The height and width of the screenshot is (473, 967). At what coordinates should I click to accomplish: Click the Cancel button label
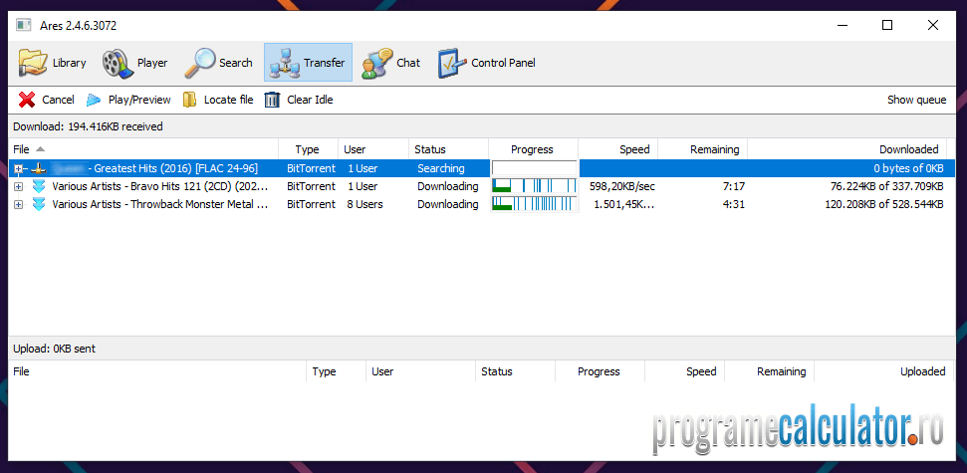point(58,100)
